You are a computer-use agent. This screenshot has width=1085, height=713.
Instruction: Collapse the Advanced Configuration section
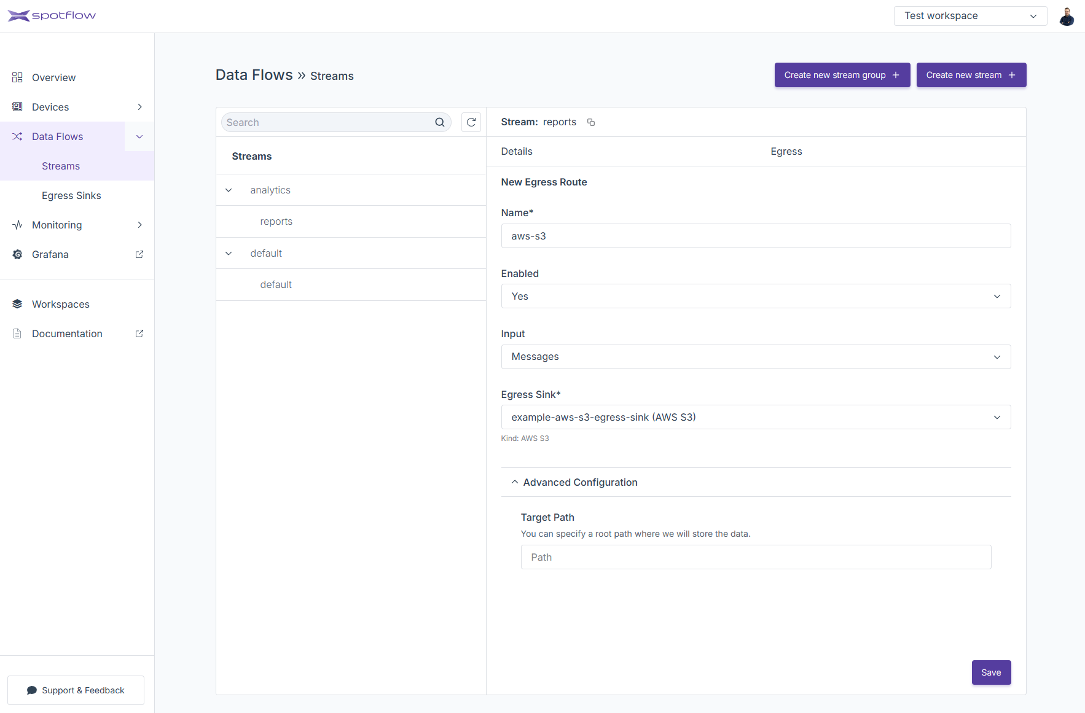coord(756,482)
